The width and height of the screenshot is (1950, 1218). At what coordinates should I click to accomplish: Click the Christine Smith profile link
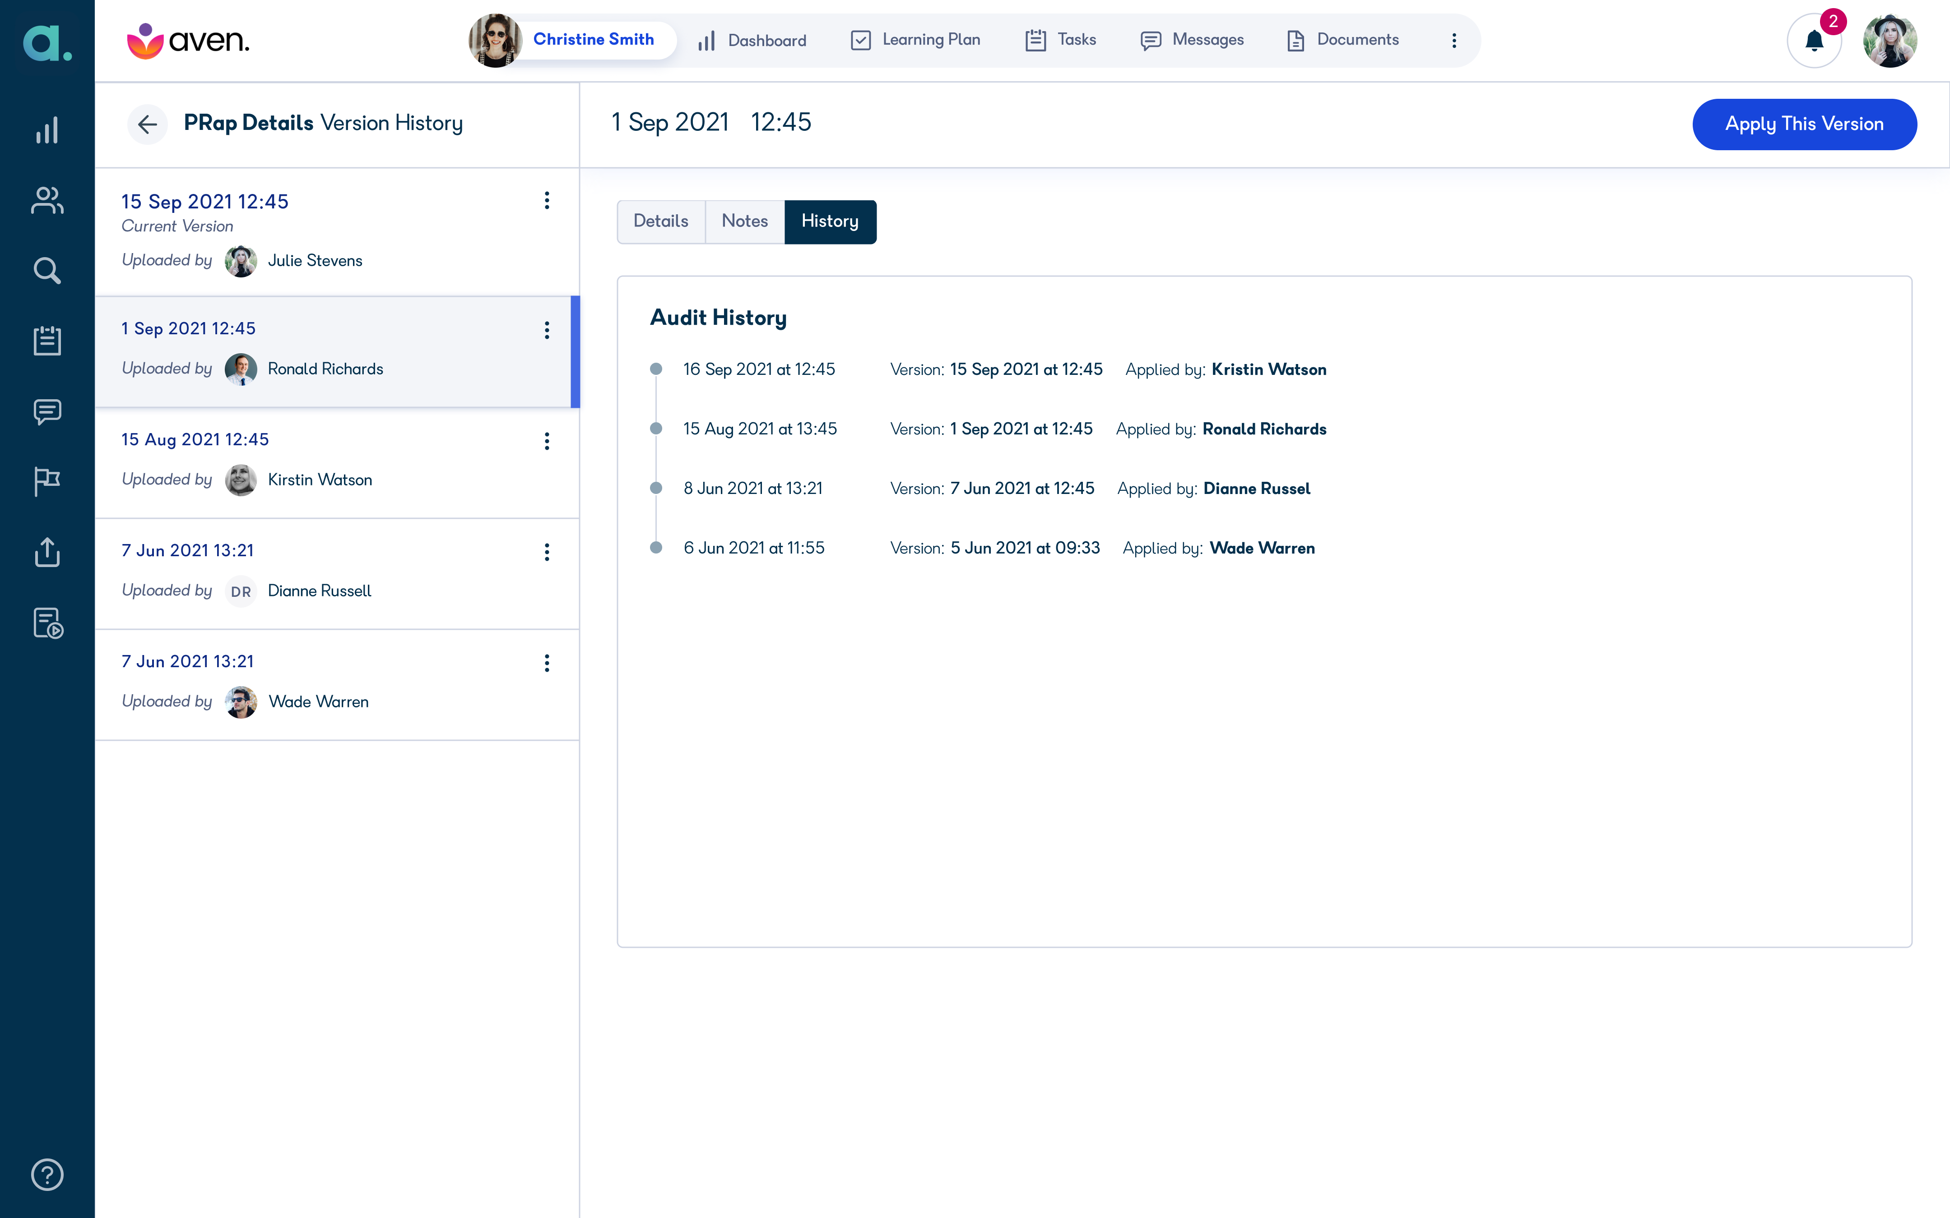593,40
